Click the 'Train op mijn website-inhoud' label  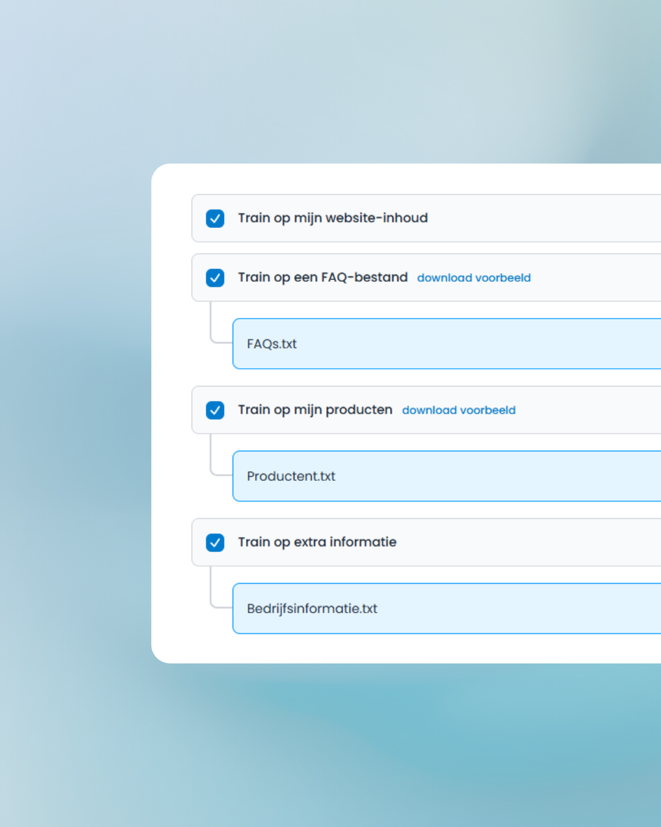tap(332, 218)
